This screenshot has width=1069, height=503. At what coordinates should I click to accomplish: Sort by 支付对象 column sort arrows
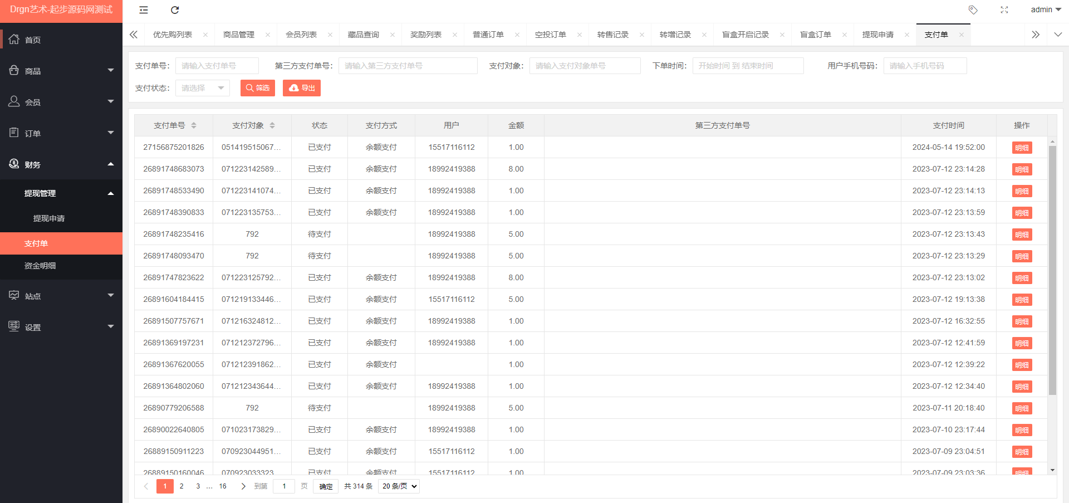tap(272, 126)
